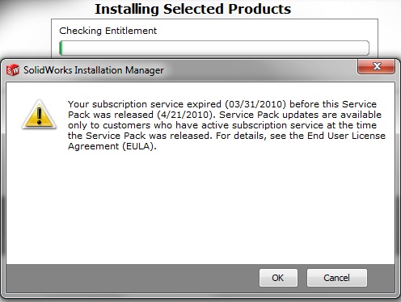Click the green filled portion of progress bar
The image size is (401, 302).
(61, 48)
